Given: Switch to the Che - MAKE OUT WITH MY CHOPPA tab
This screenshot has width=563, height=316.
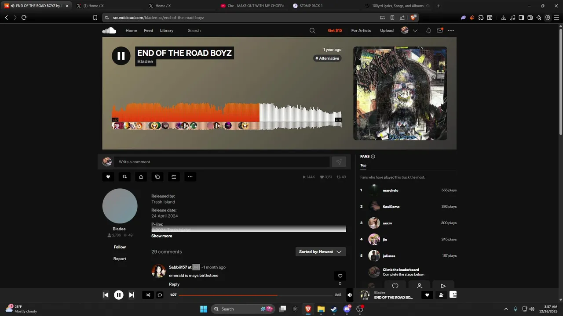Looking at the screenshot, I should click(x=252, y=6).
